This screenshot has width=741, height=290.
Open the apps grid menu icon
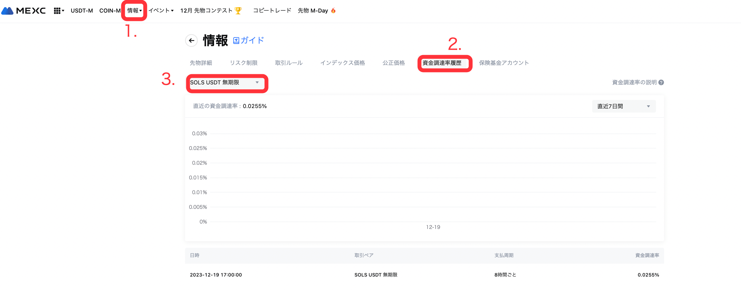pos(57,11)
